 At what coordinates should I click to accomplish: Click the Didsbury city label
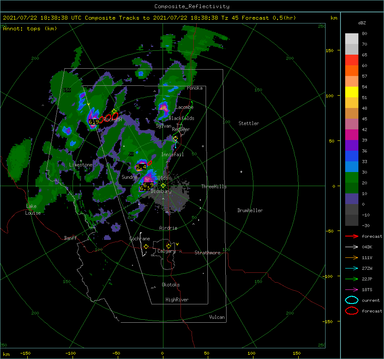point(161,191)
